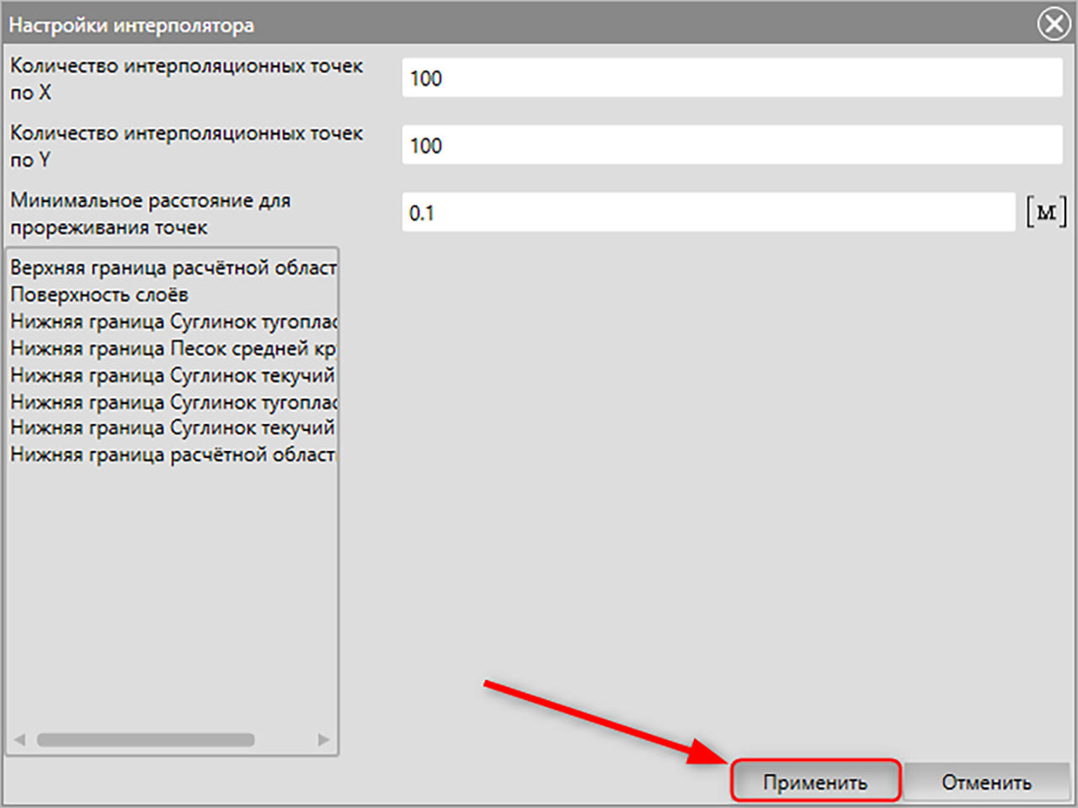Focus the interpolation points по X field
The width and height of the screenshot is (1078, 808).
pos(732,78)
